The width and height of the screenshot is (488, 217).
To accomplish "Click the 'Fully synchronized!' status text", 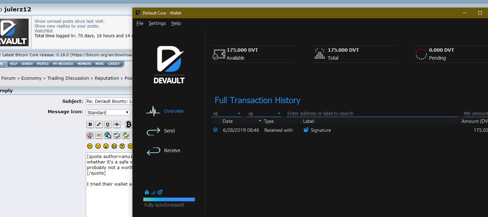I will pyautogui.click(x=164, y=205).
